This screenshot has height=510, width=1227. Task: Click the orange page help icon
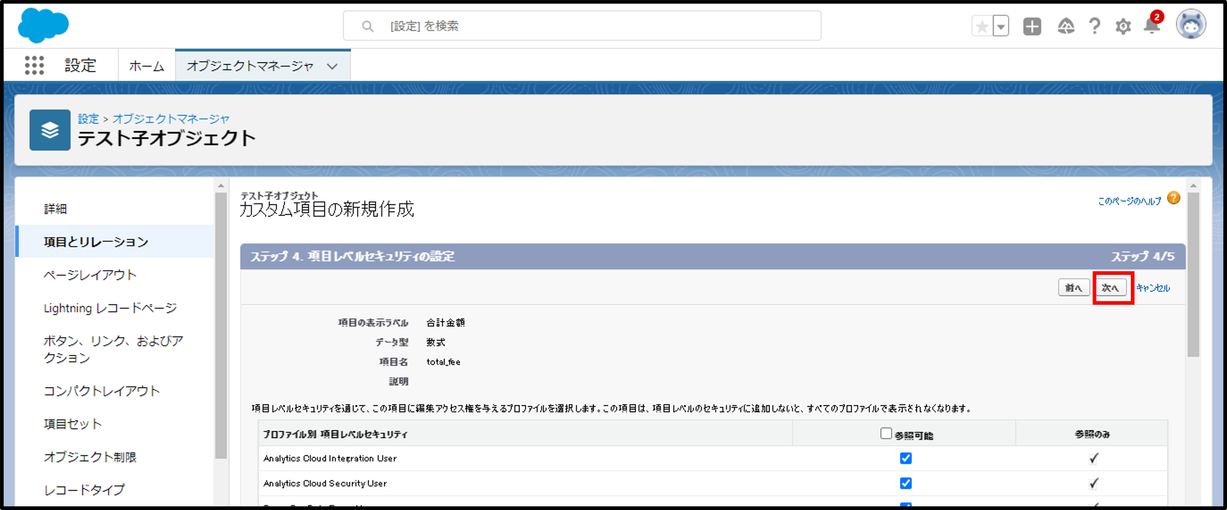point(1174,198)
